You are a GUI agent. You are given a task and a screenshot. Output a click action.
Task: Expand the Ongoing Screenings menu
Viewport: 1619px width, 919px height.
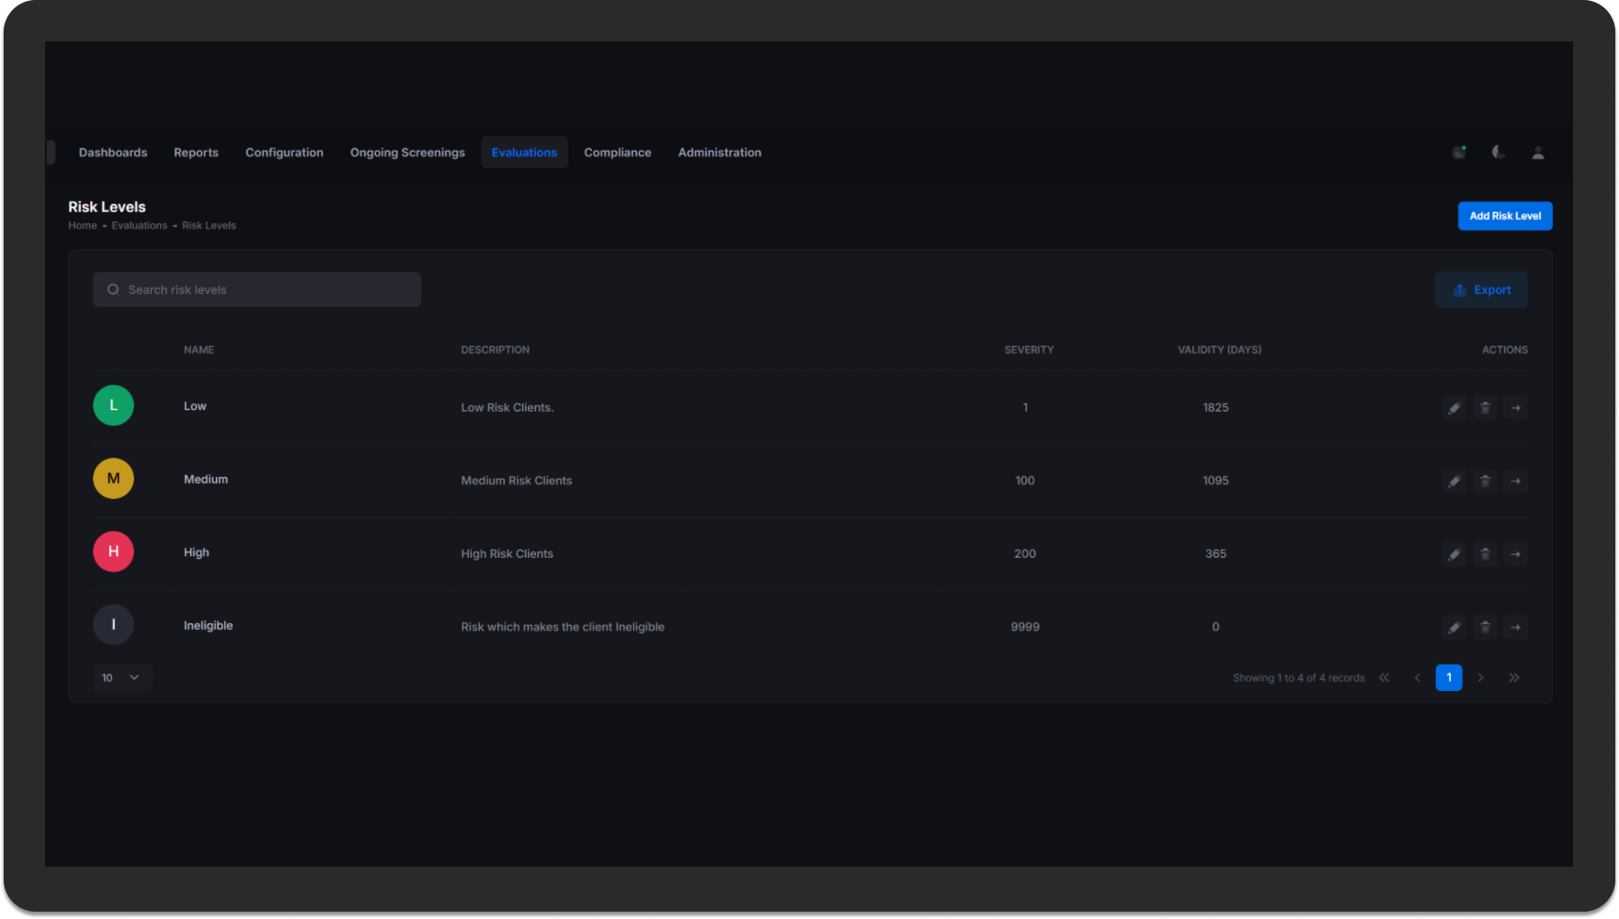[407, 153]
